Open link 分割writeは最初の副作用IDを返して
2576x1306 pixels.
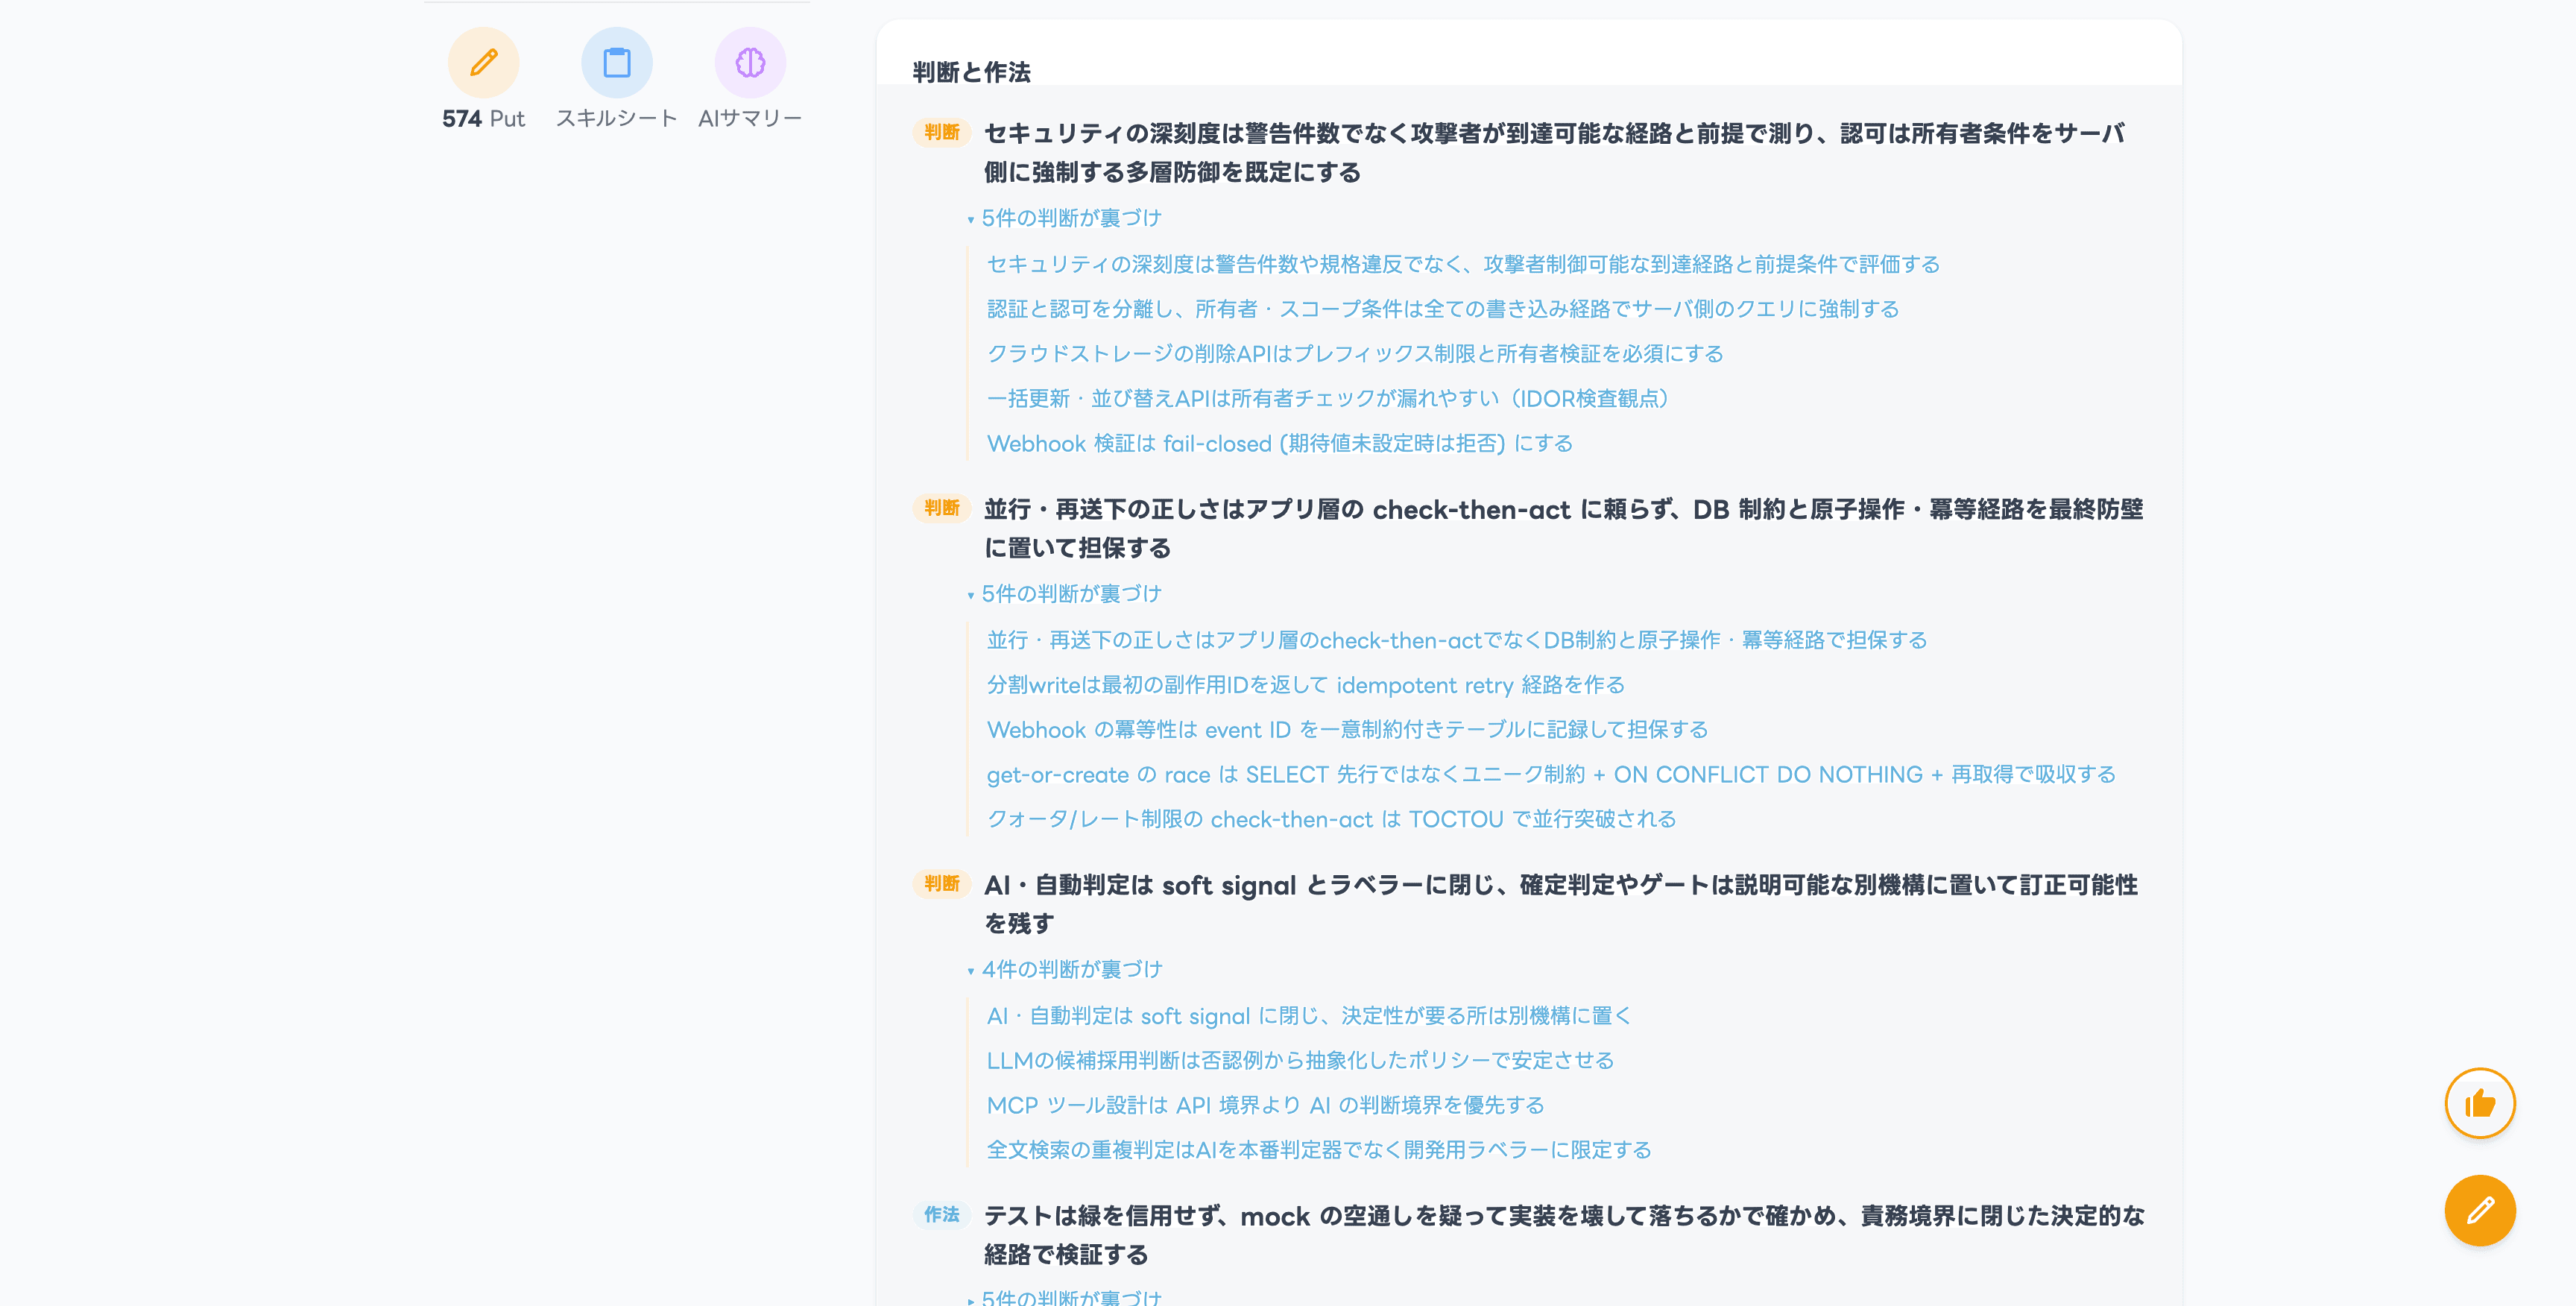(x=1306, y=685)
